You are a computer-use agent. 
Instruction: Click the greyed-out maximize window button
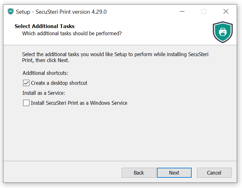pos(204,12)
